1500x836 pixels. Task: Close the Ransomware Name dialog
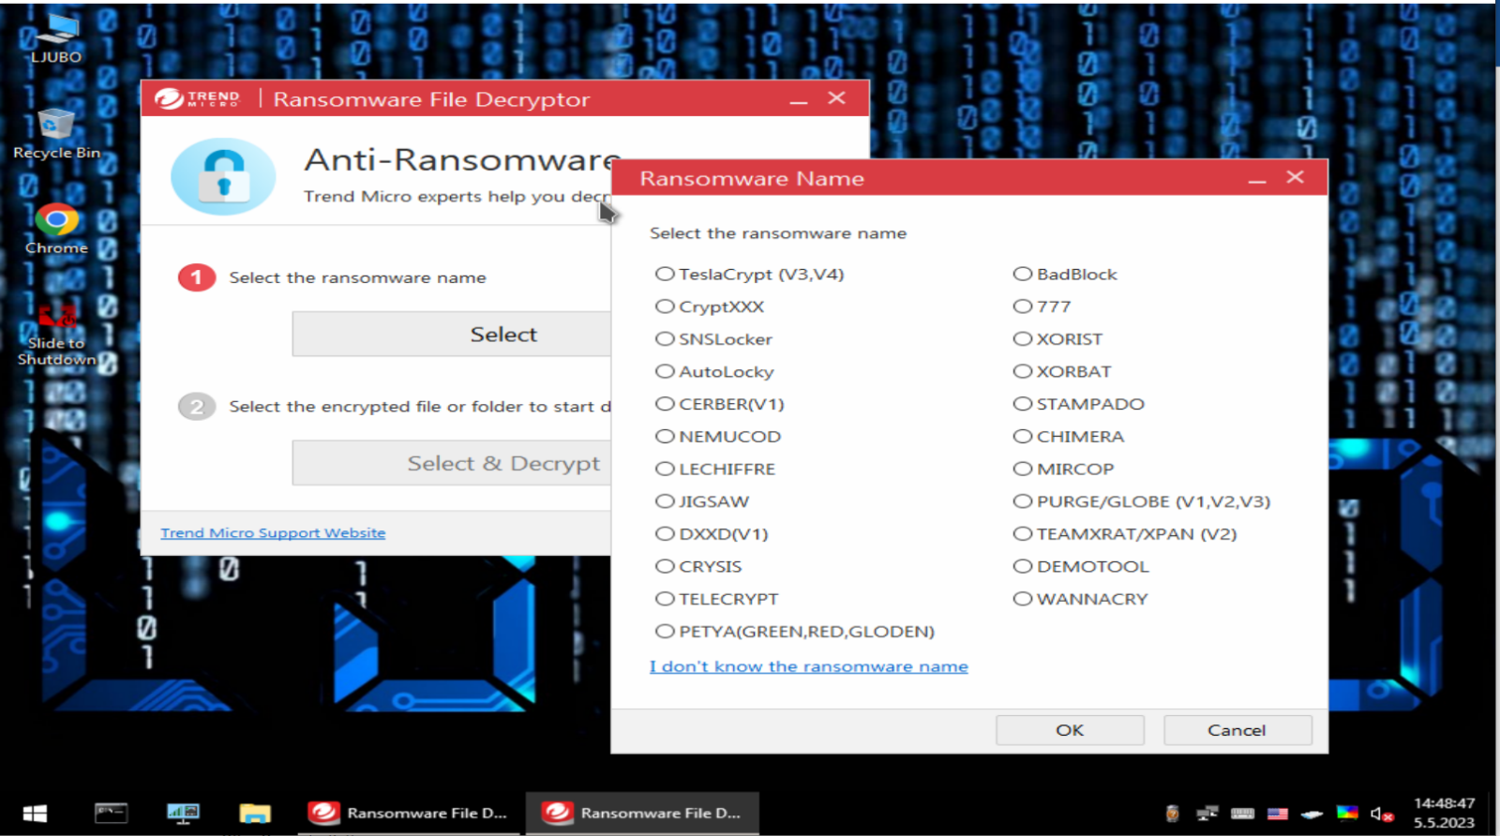1296,177
